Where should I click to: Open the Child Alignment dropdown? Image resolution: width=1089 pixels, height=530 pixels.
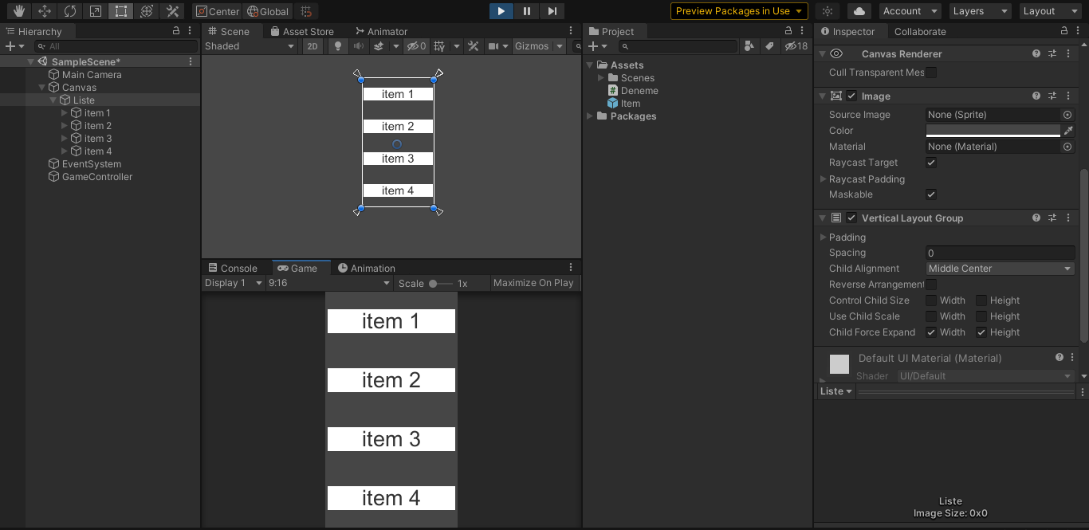tap(1000, 269)
